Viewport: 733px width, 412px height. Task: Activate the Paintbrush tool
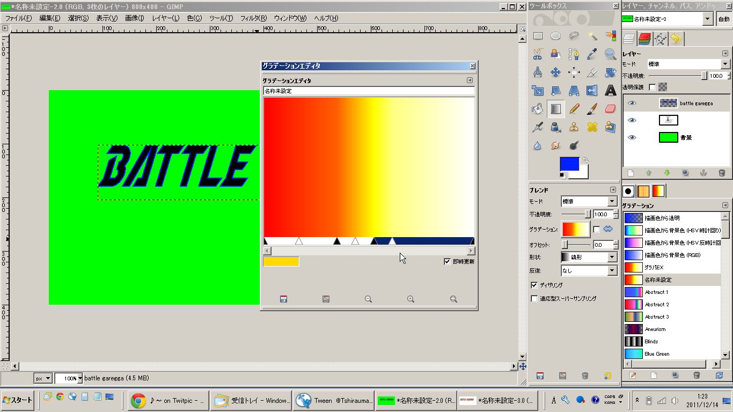tap(592, 109)
